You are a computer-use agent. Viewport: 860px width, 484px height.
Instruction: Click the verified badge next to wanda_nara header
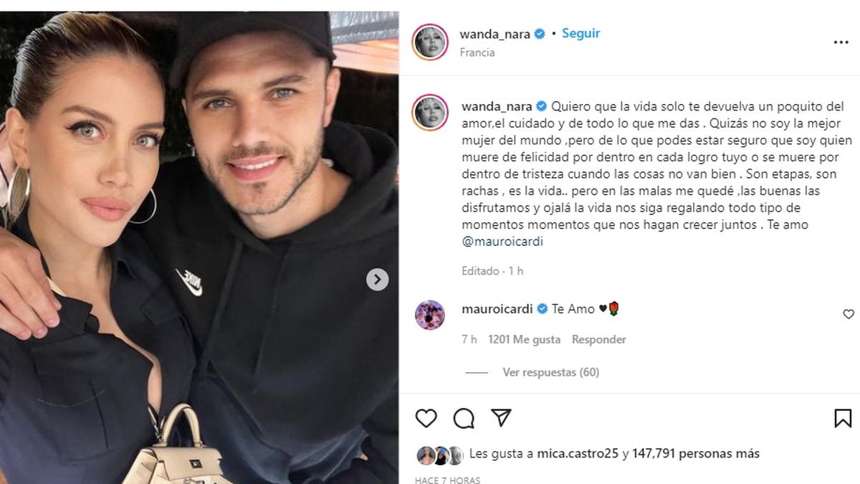540,34
